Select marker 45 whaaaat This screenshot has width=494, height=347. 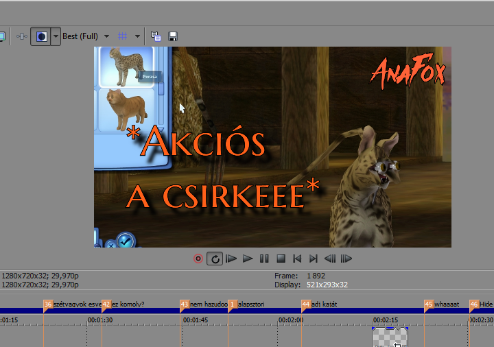coord(429,304)
